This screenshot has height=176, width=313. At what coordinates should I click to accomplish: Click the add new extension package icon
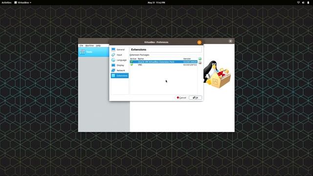point(200,59)
